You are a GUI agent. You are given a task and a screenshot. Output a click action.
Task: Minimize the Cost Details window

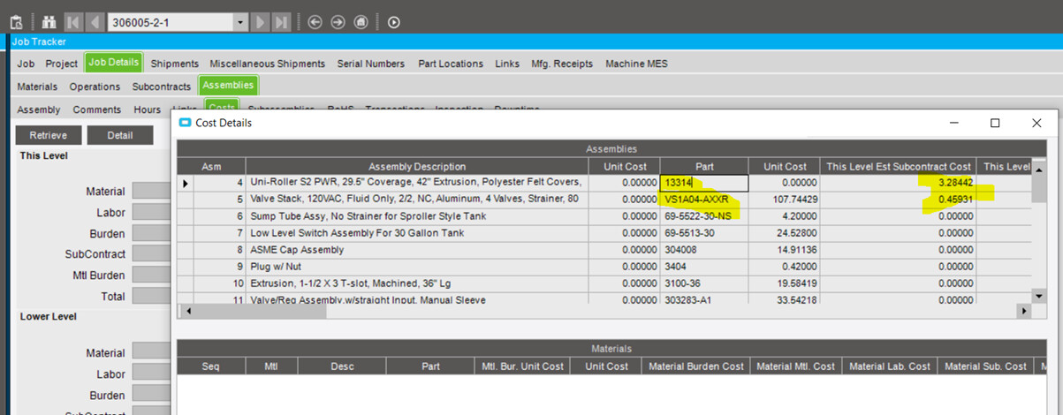coord(953,124)
